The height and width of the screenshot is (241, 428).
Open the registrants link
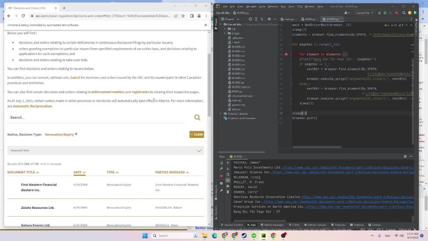point(140,92)
